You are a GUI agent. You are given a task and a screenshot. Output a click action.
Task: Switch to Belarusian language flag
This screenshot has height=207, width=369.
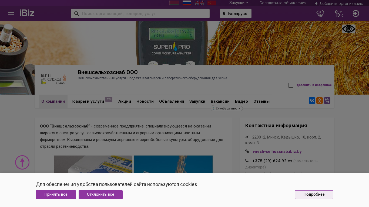(x=174, y=3)
